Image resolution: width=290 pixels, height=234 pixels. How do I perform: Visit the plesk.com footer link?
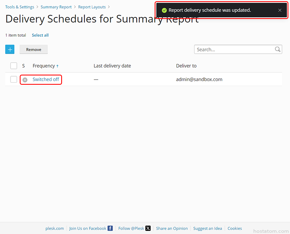(x=54, y=228)
